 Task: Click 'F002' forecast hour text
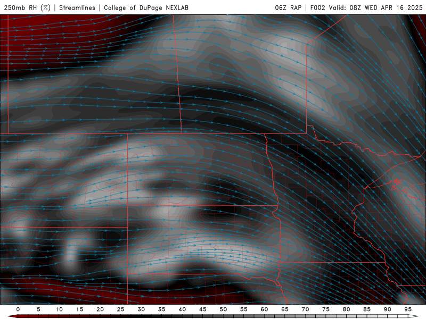(317, 7)
